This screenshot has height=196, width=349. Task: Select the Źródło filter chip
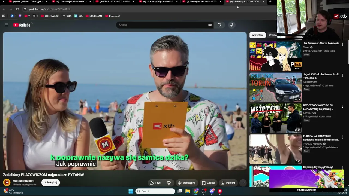(x=273, y=35)
